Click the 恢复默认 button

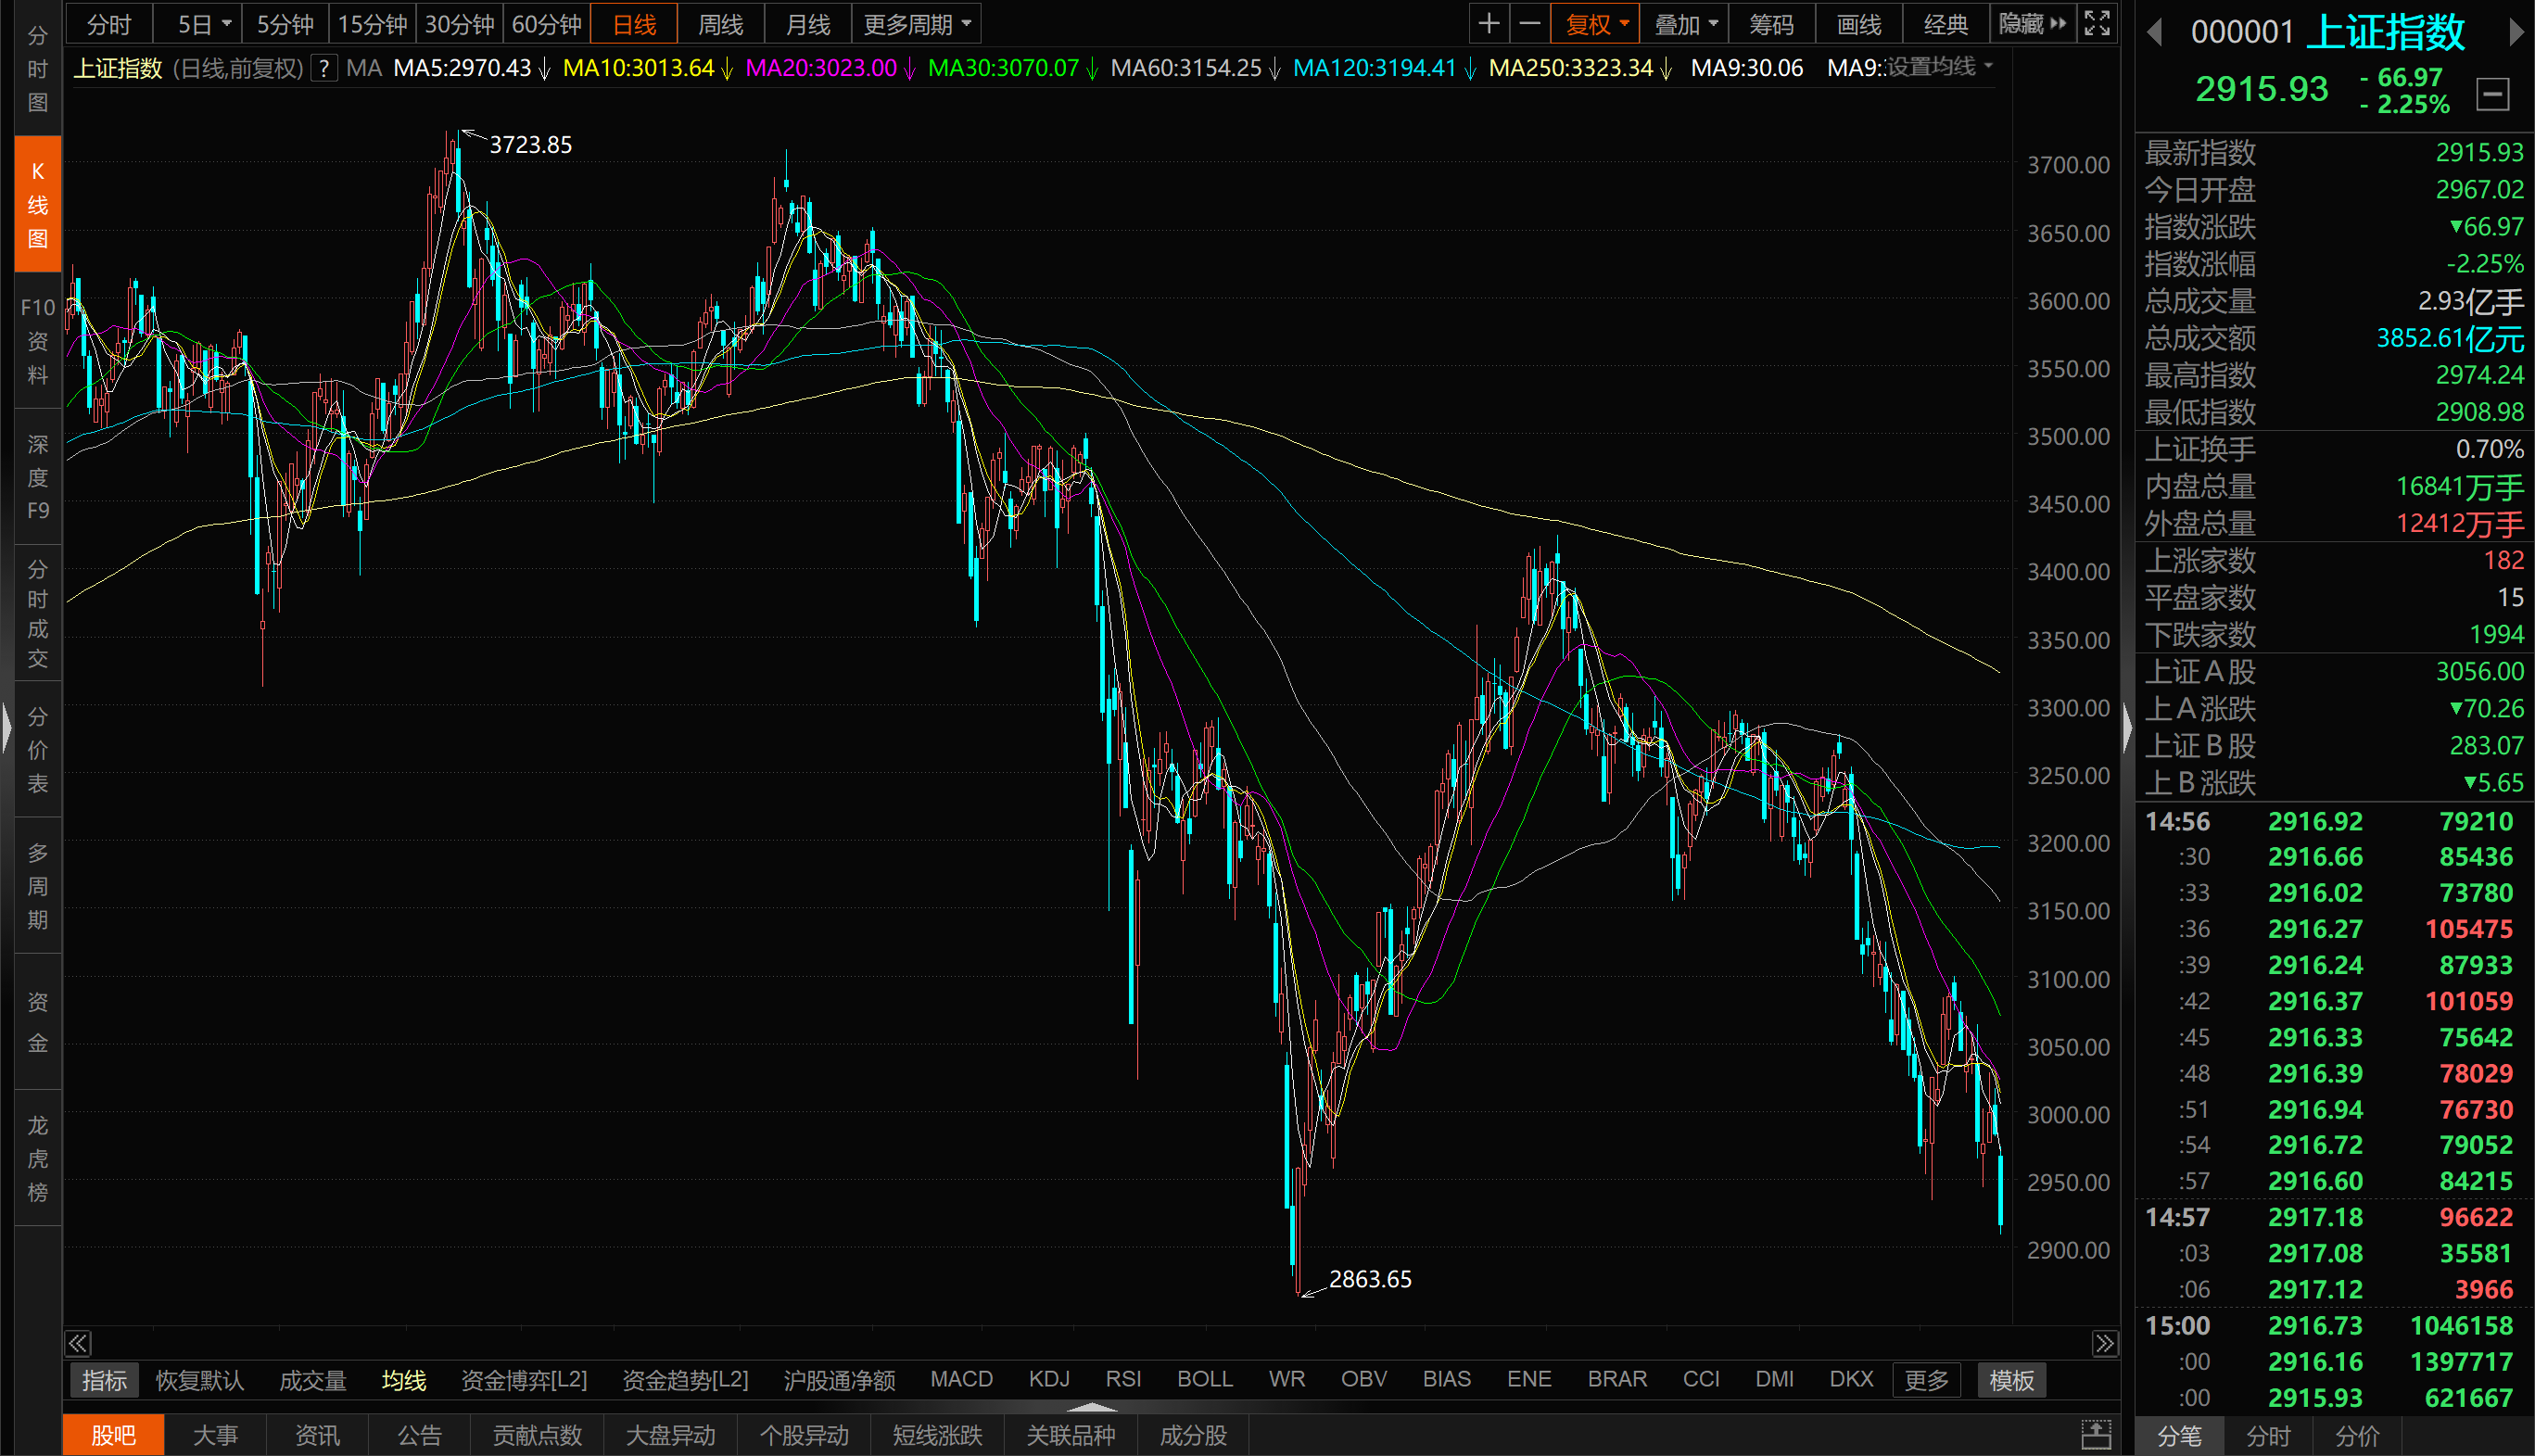click(x=200, y=1380)
